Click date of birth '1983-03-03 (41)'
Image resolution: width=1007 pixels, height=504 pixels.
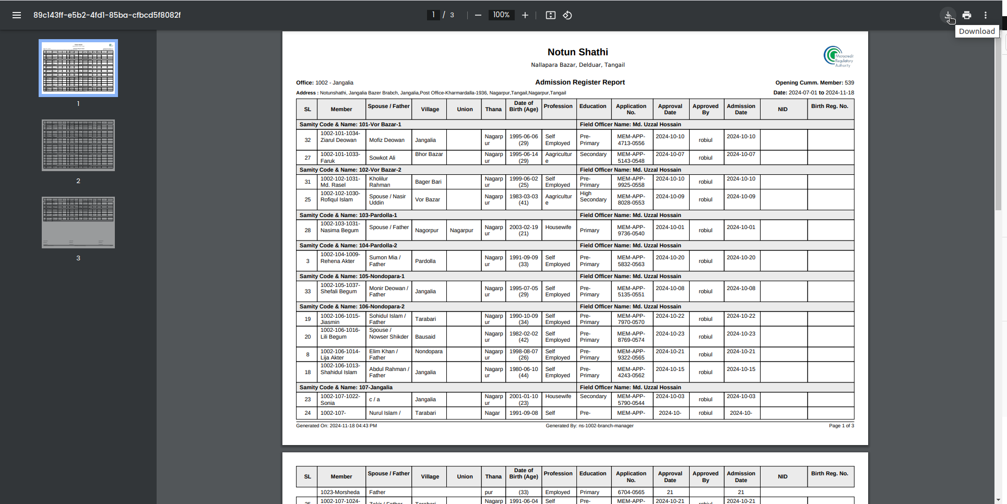coord(524,199)
